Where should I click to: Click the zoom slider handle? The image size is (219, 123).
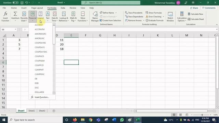click(x=202, y=115)
